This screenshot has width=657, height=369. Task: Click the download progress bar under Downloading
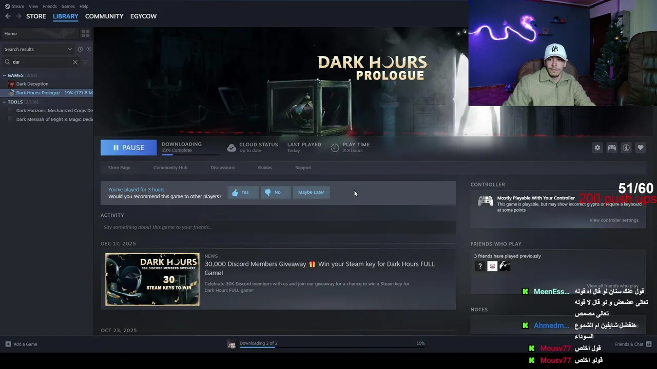click(190, 154)
